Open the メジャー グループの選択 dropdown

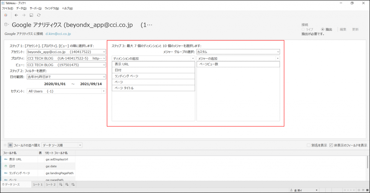[238, 52]
